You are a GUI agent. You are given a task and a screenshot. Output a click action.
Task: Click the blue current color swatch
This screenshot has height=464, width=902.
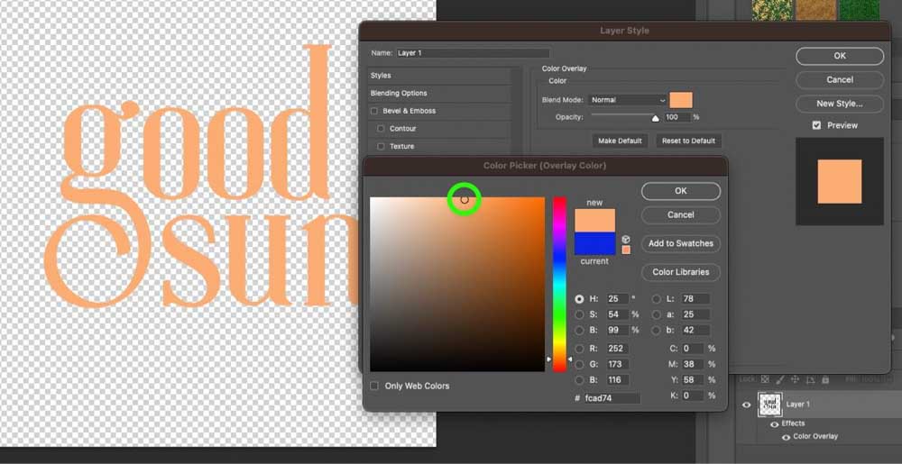[x=594, y=243]
